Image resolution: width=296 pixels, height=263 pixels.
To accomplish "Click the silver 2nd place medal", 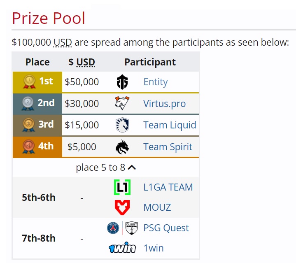I will (28, 103).
